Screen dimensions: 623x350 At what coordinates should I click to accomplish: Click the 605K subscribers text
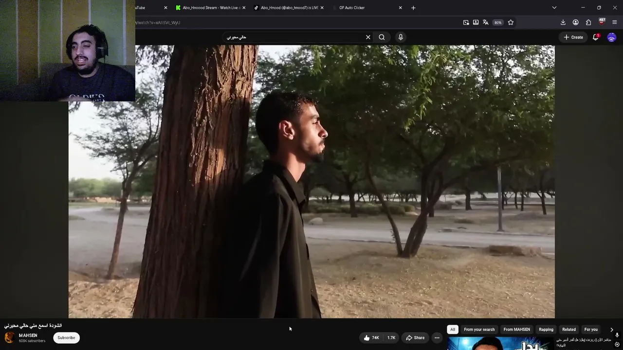click(x=32, y=341)
